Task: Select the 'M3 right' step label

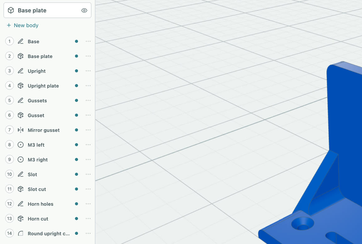Action: tap(38, 160)
